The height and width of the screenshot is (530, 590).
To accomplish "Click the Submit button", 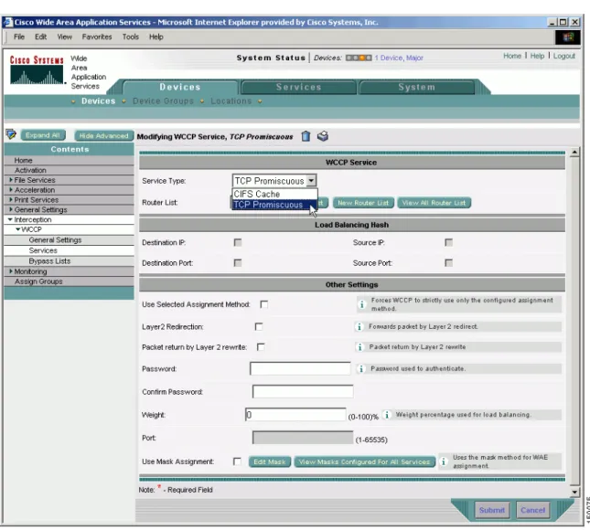I will coord(492,510).
